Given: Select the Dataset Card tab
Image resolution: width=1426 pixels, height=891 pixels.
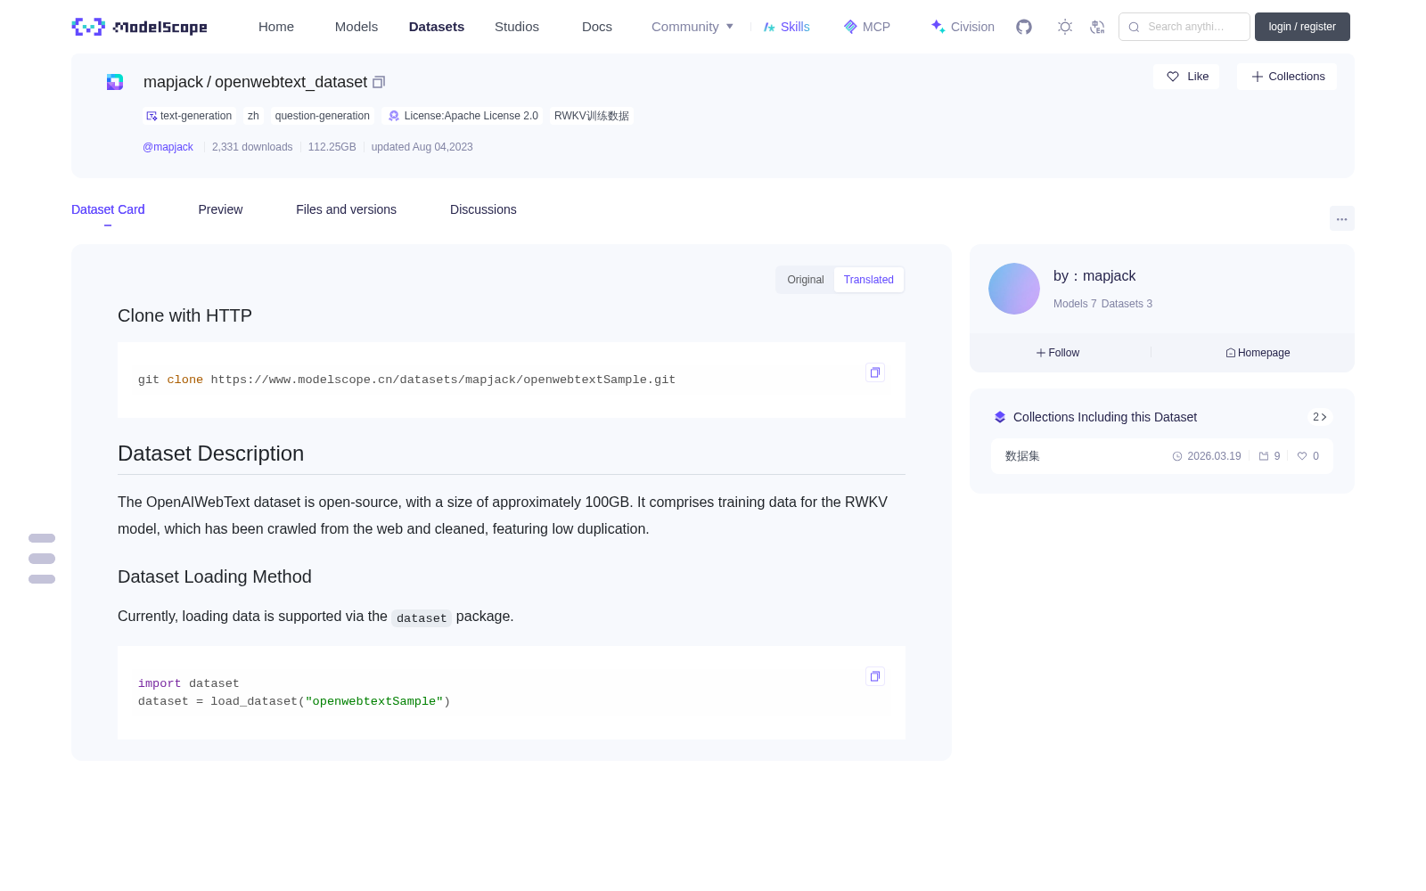Looking at the screenshot, I should [x=108, y=209].
